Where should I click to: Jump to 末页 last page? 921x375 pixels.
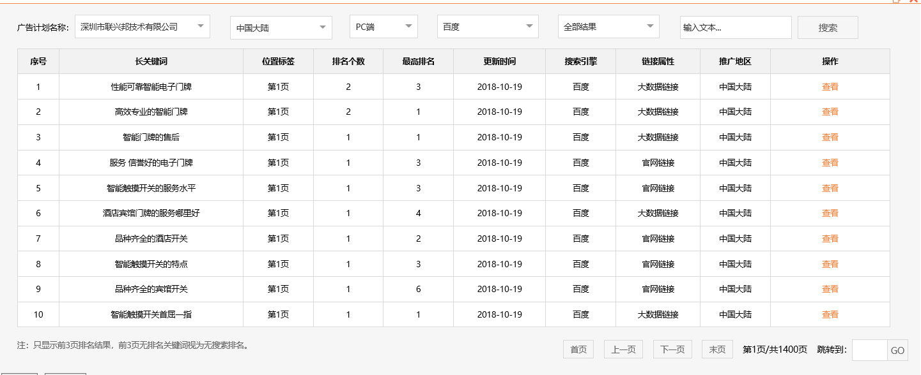[x=717, y=349]
